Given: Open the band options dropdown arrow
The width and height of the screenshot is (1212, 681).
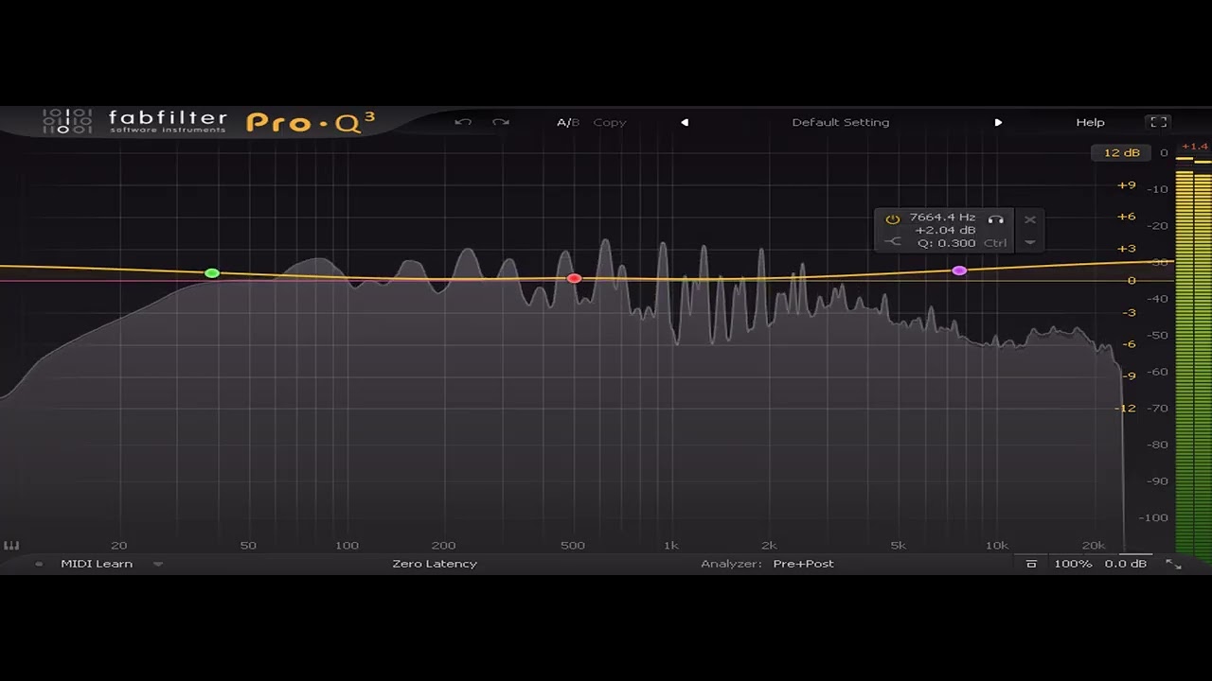Looking at the screenshot, I should (x=1030, y=242).
